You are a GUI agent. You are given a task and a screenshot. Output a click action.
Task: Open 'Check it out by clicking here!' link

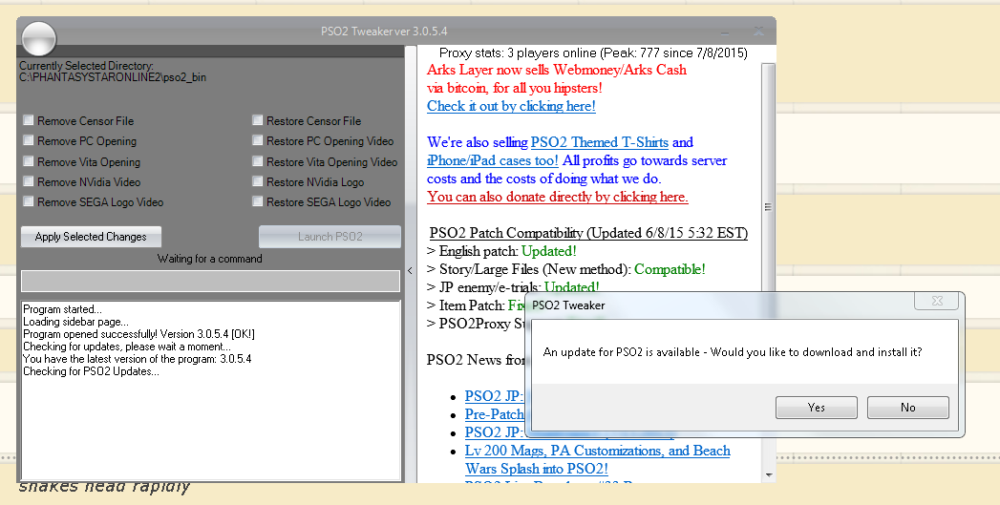(x=512, y=106)
